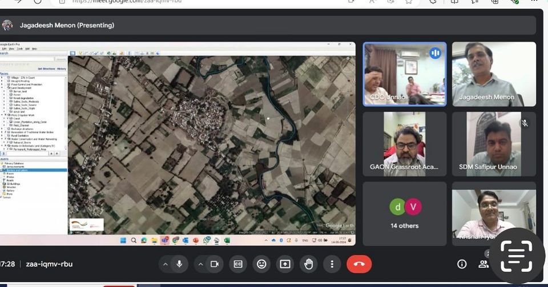Image resolution: width=548 pixels, height=287 pixels.
Task: Turn on closed captions
Action: (238, 264)
